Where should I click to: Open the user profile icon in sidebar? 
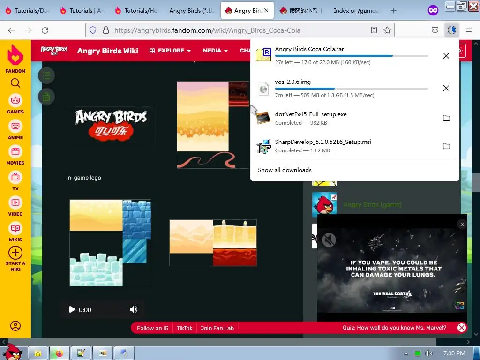point(15,326)
